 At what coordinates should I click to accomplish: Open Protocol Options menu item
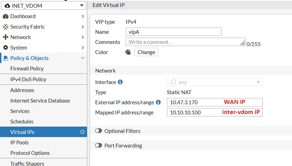(43, 153)
